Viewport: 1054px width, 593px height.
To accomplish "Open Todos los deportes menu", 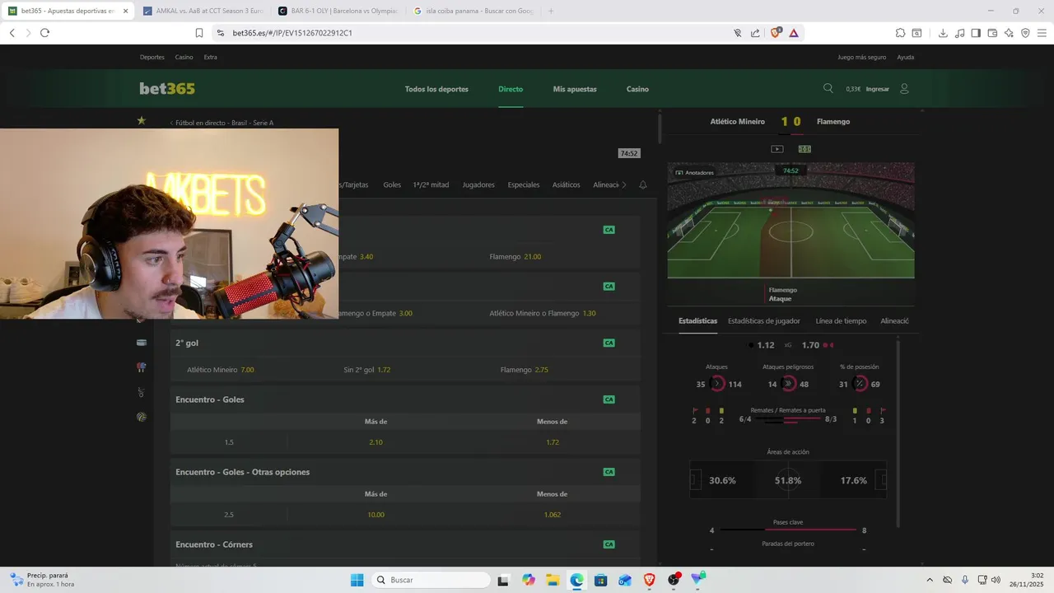I will coord(436,89).
